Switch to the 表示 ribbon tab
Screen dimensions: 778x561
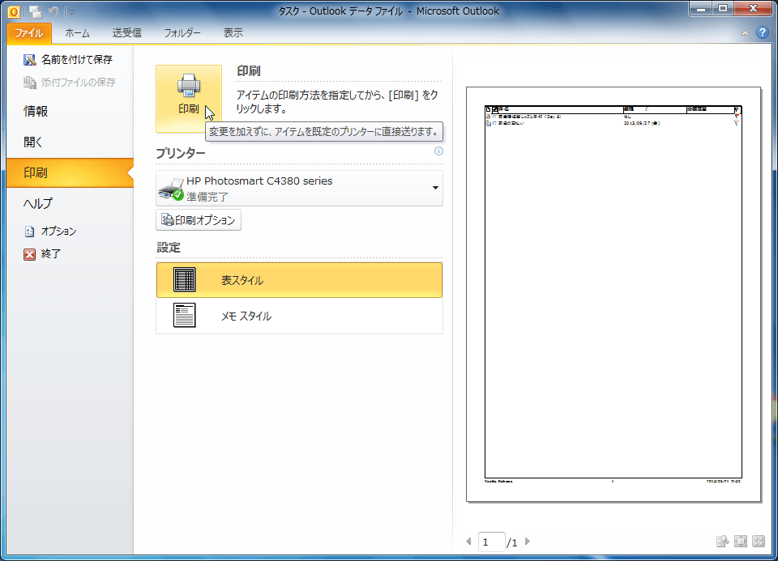[233, 33]
